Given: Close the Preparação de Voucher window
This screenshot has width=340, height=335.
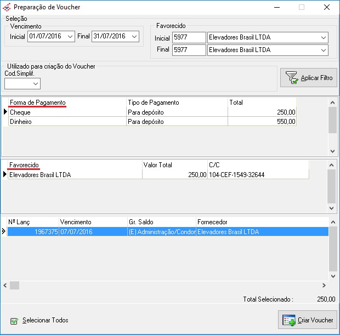Looking at the screenshot, I should click(x=327, y=8).
